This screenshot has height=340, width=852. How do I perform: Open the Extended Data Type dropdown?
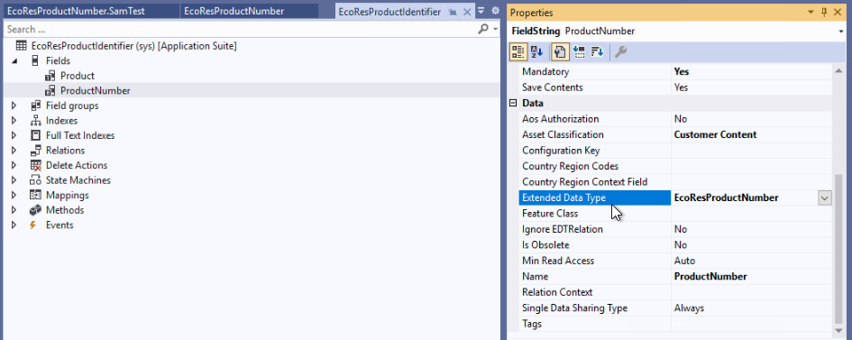pyautogui.click(x=825, y=198)
